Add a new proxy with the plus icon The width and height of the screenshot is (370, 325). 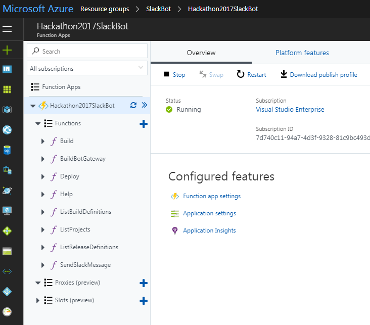coord(144,283)
